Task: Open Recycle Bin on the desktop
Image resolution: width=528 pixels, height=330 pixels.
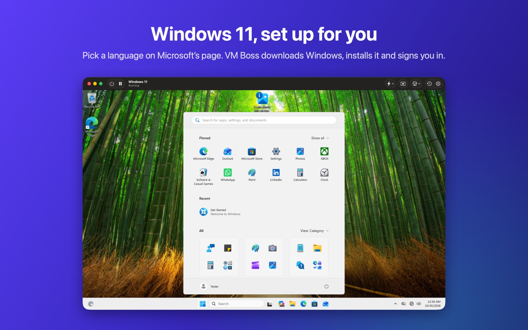Action: [x=92, y=101]
